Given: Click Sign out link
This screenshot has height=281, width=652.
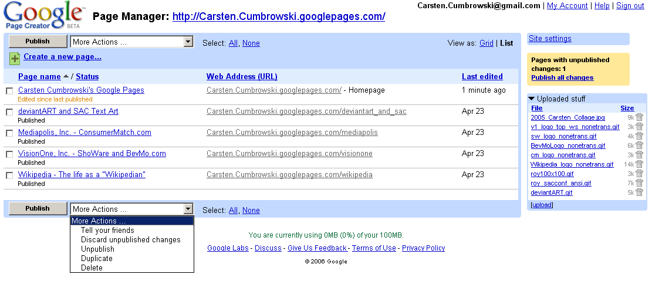Looking at the screenshot, I should pos(630,6).
